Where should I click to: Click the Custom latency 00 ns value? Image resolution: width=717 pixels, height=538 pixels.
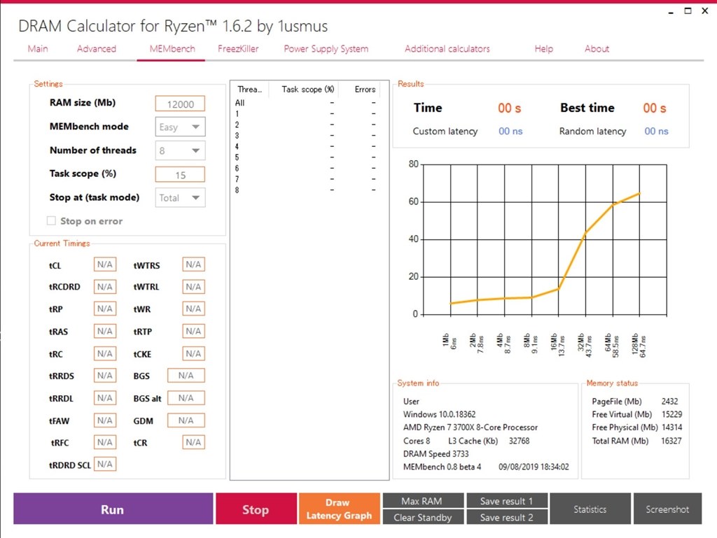pyautogui.click(x=510, y=132)
